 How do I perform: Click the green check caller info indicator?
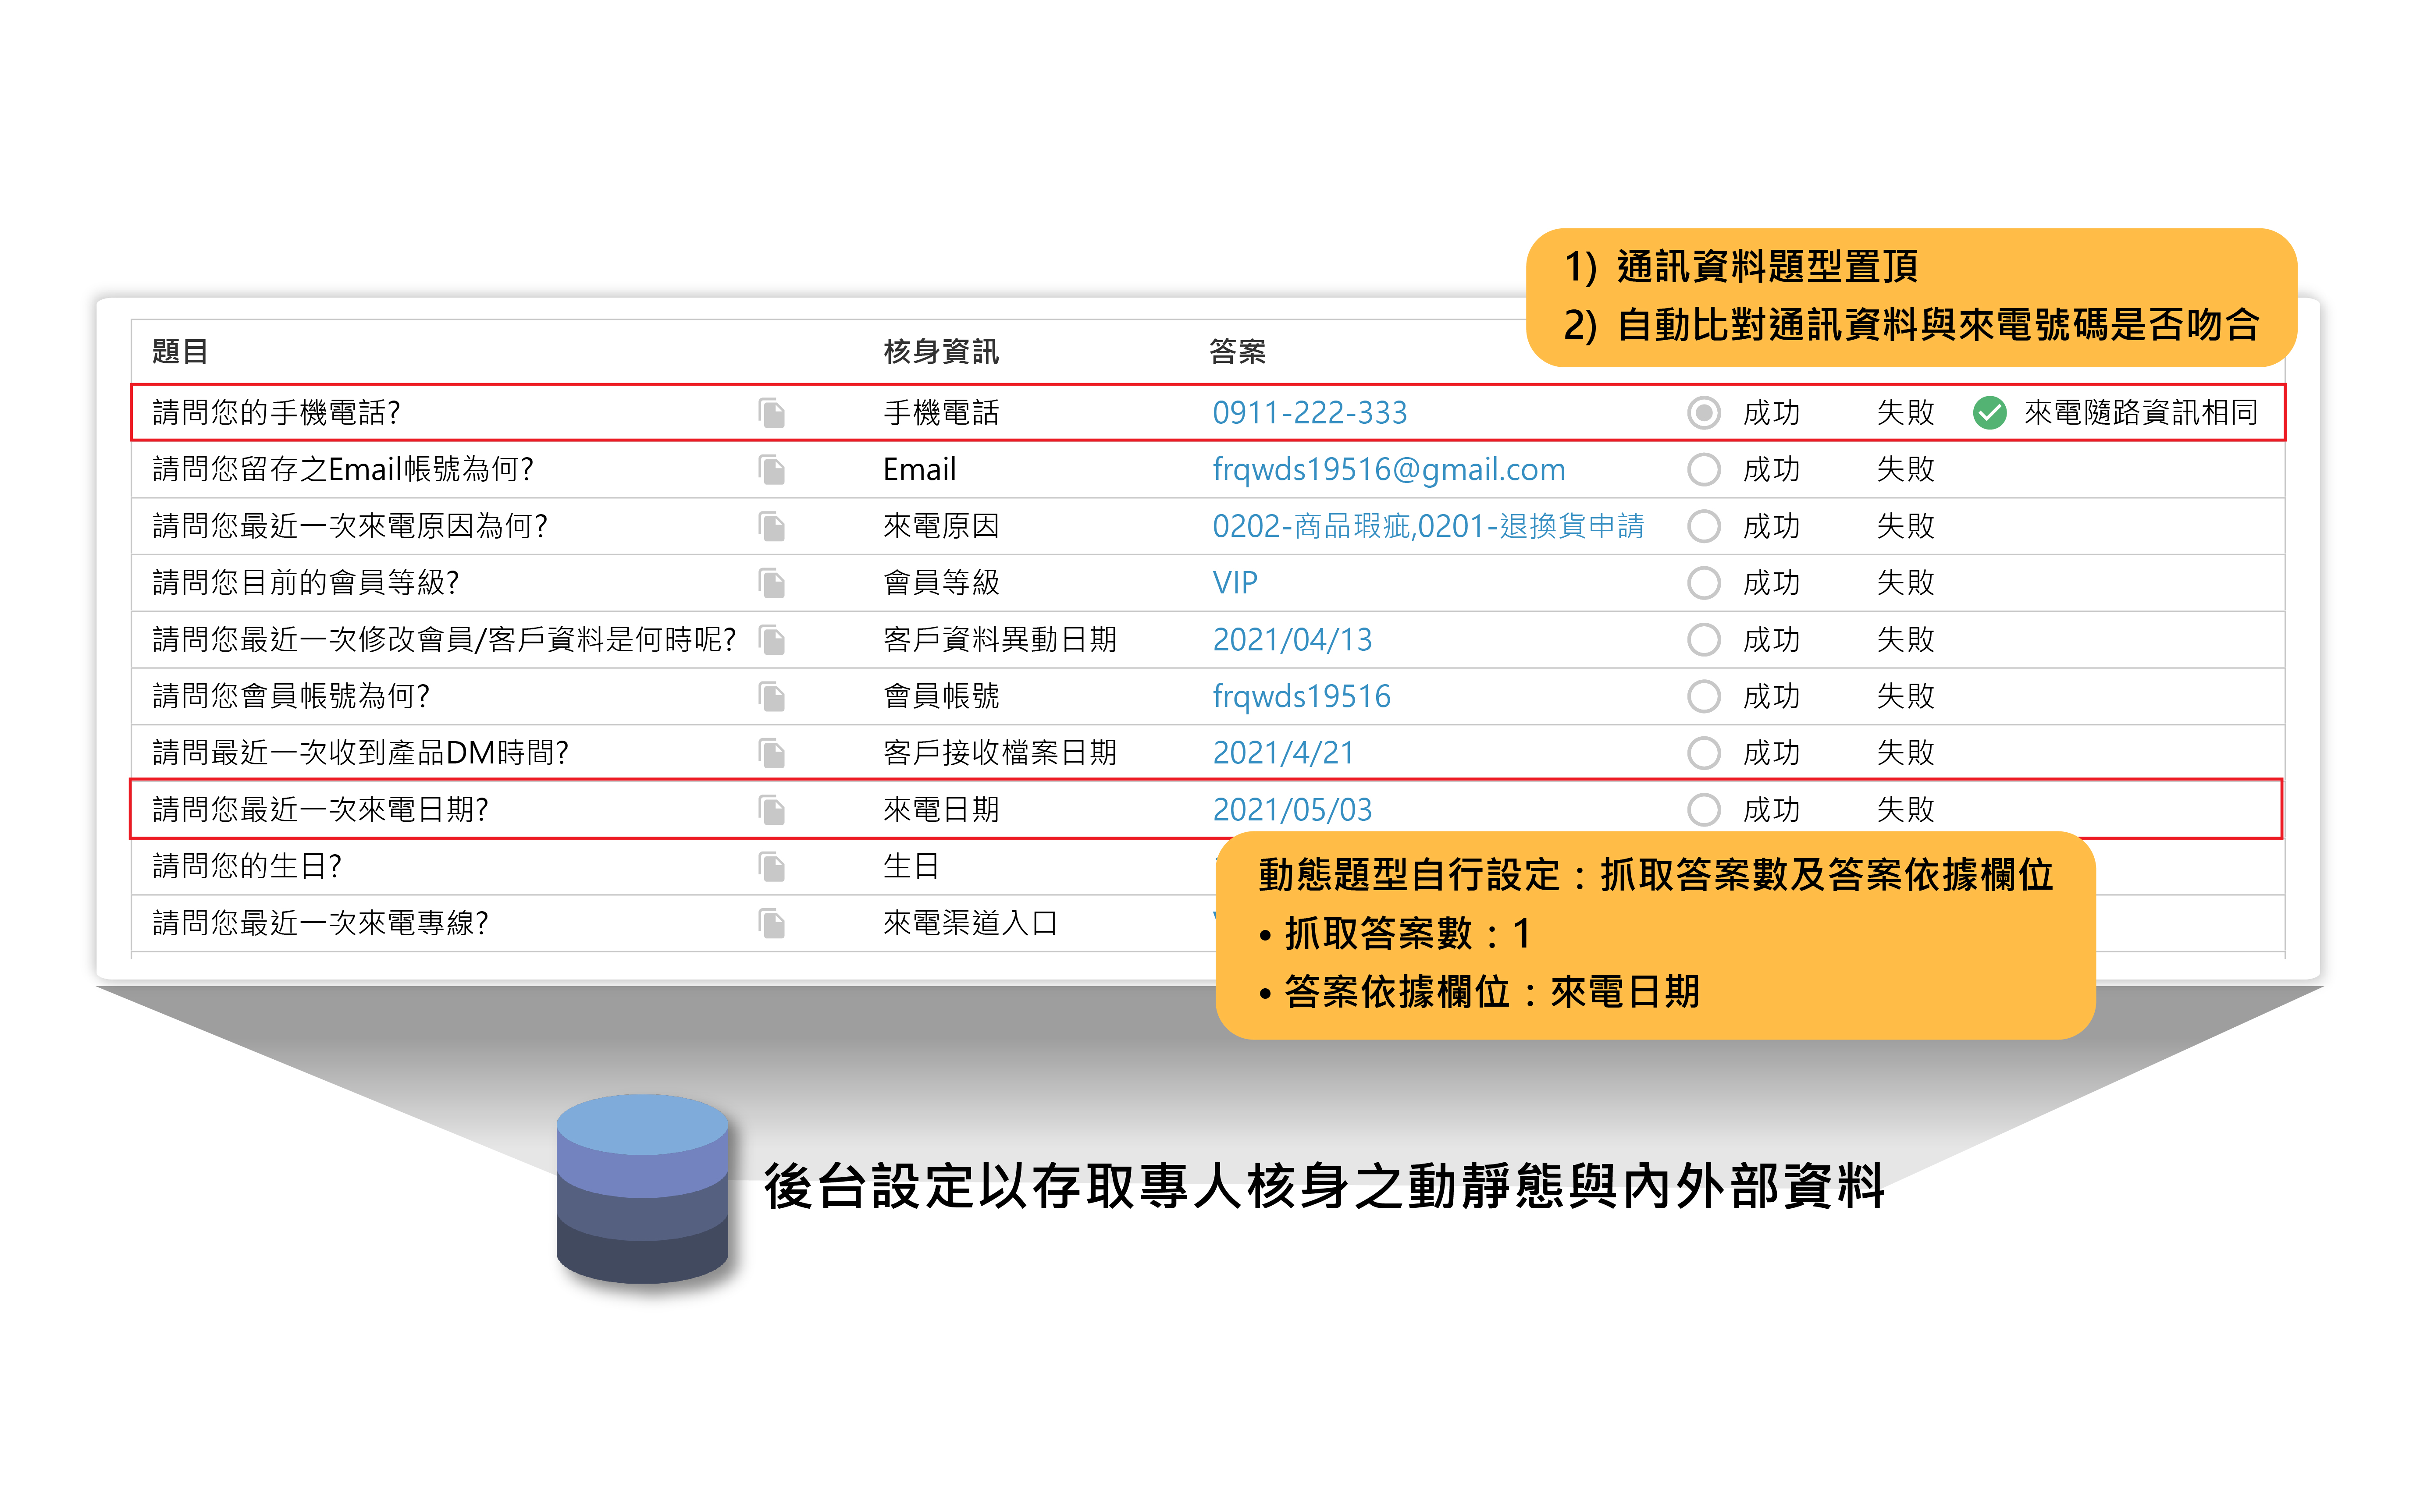(x=1989, y=412)
